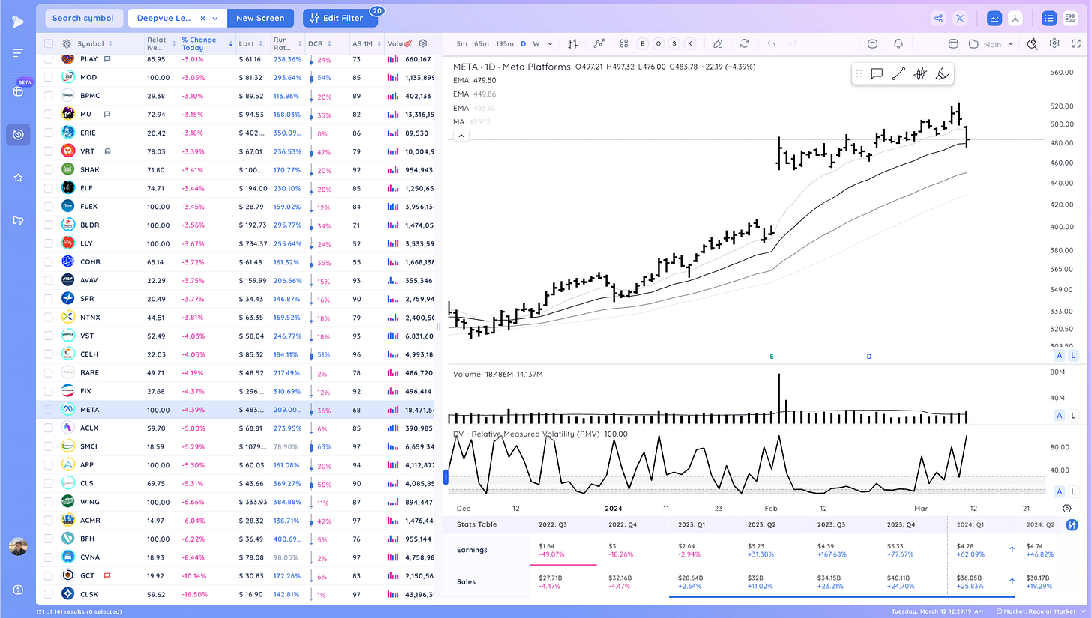Screen dimensions: 1092x618
Task: Collapse the indicator legend chevron
Action: (460, 136)
